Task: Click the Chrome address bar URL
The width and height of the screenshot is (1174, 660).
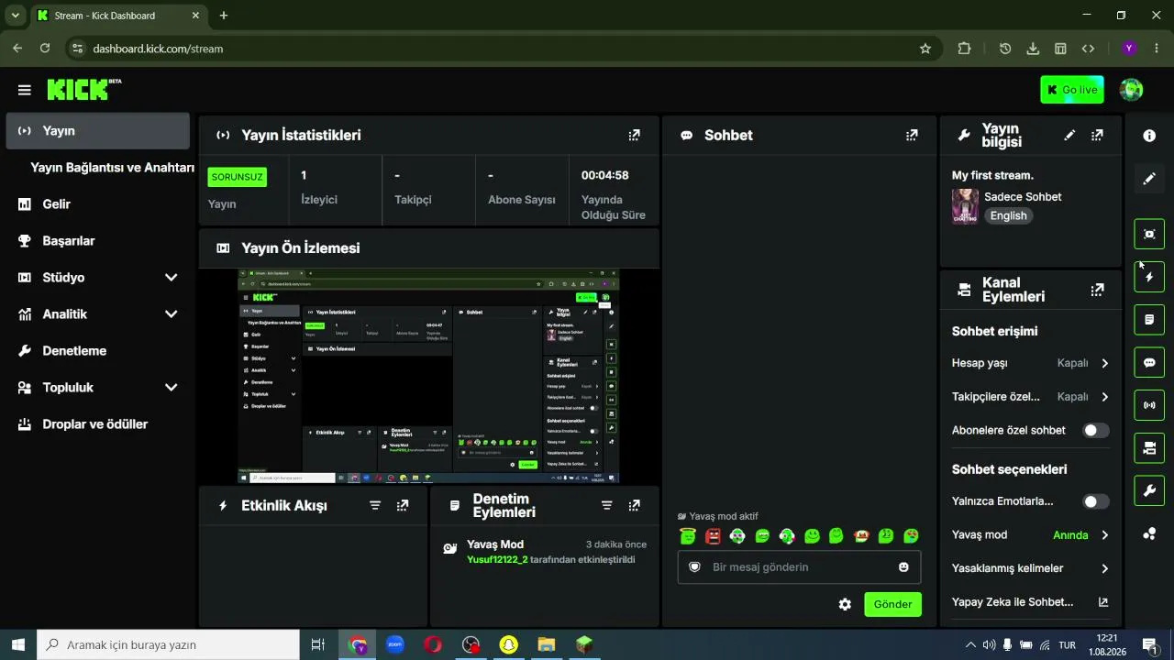Action: [158, 49]
